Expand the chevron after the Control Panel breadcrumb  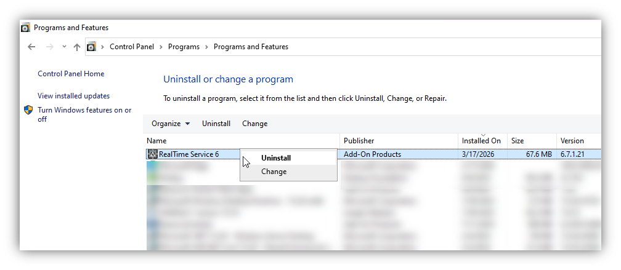(161, 47)
